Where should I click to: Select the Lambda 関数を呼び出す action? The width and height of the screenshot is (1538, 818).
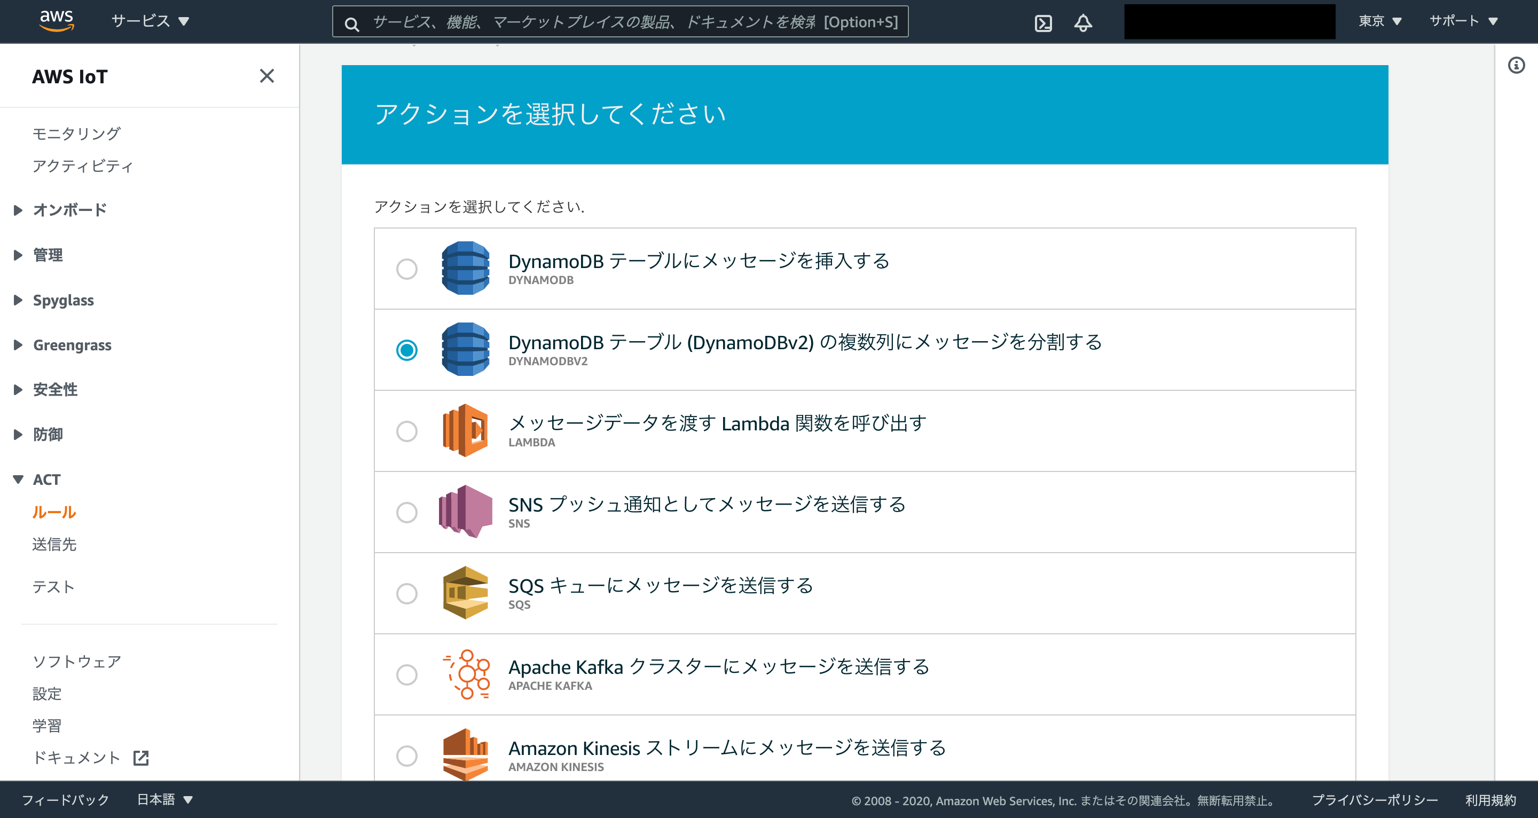tap(406, 431)
